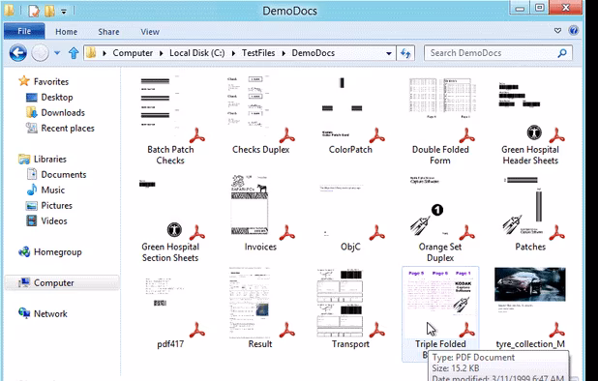Open the Pictures library
The height and width of the screenshot is (381, 598).
(x=56, y=206)
